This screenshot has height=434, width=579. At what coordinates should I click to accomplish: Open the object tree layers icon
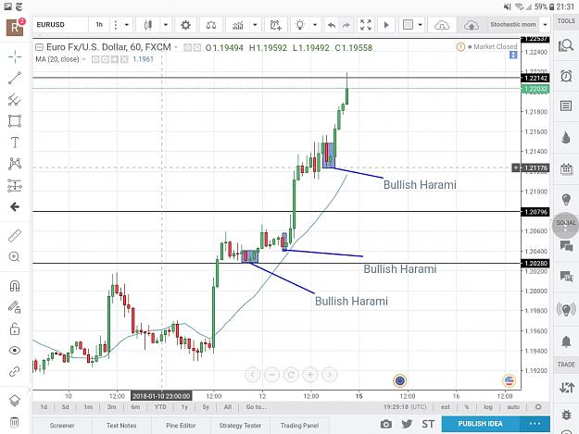[x=15, y=401]
